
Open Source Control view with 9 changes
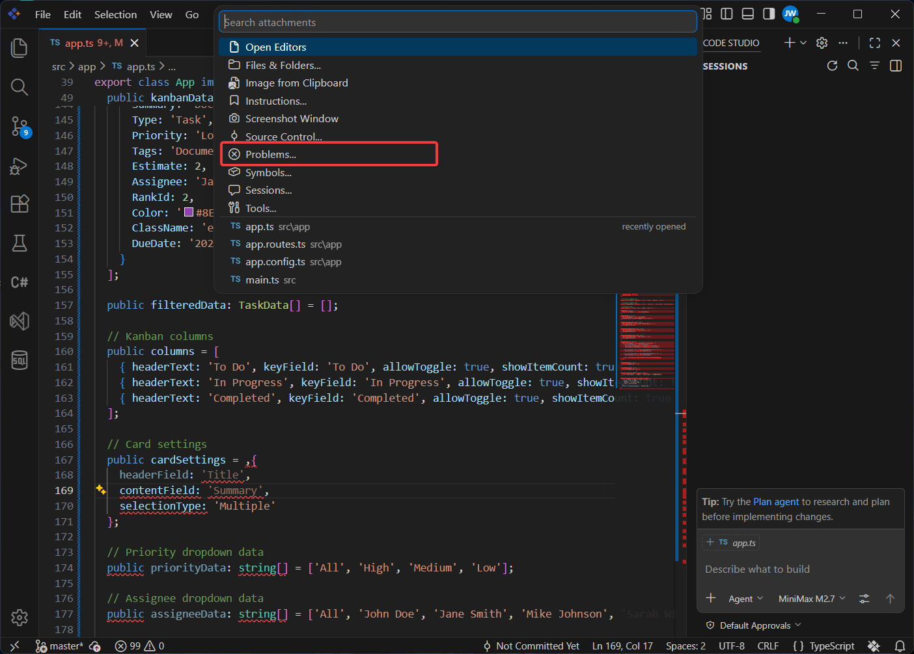tap(20, 126)
